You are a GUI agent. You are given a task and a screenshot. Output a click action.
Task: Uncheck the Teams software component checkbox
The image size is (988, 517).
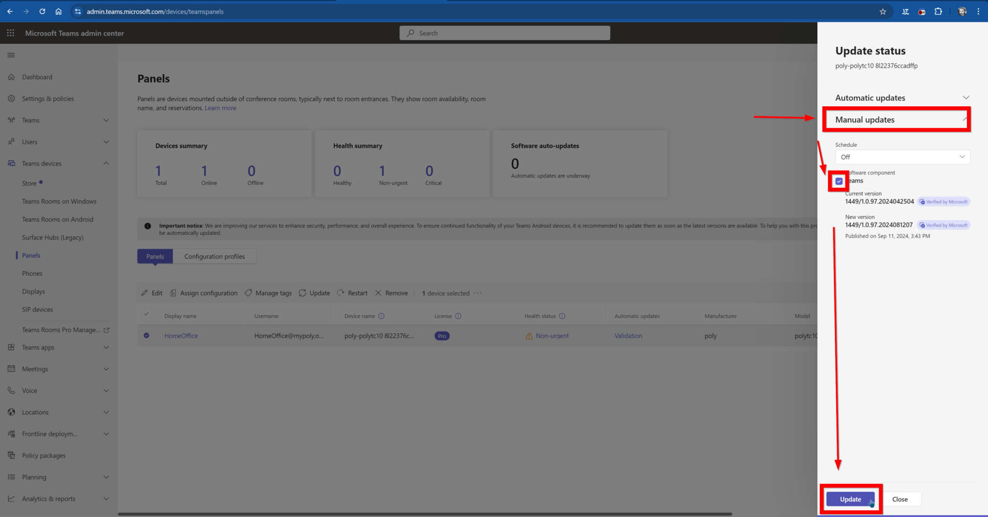(838, 181)
